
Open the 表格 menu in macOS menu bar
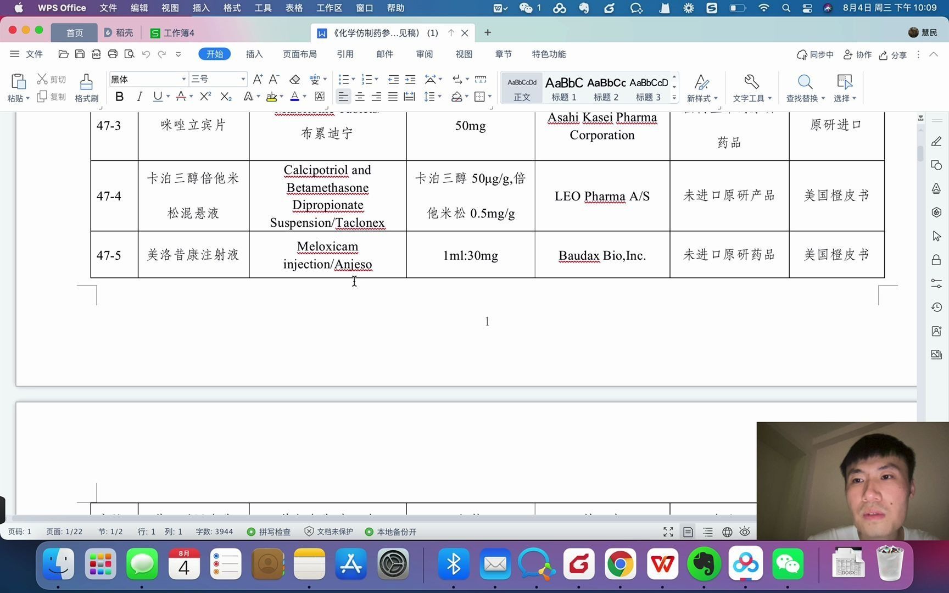294,8
